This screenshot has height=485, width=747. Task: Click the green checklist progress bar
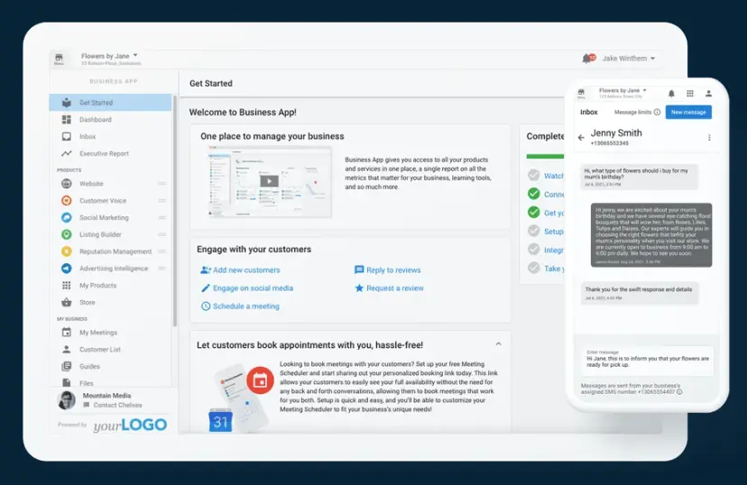click(x=546, y=156)
